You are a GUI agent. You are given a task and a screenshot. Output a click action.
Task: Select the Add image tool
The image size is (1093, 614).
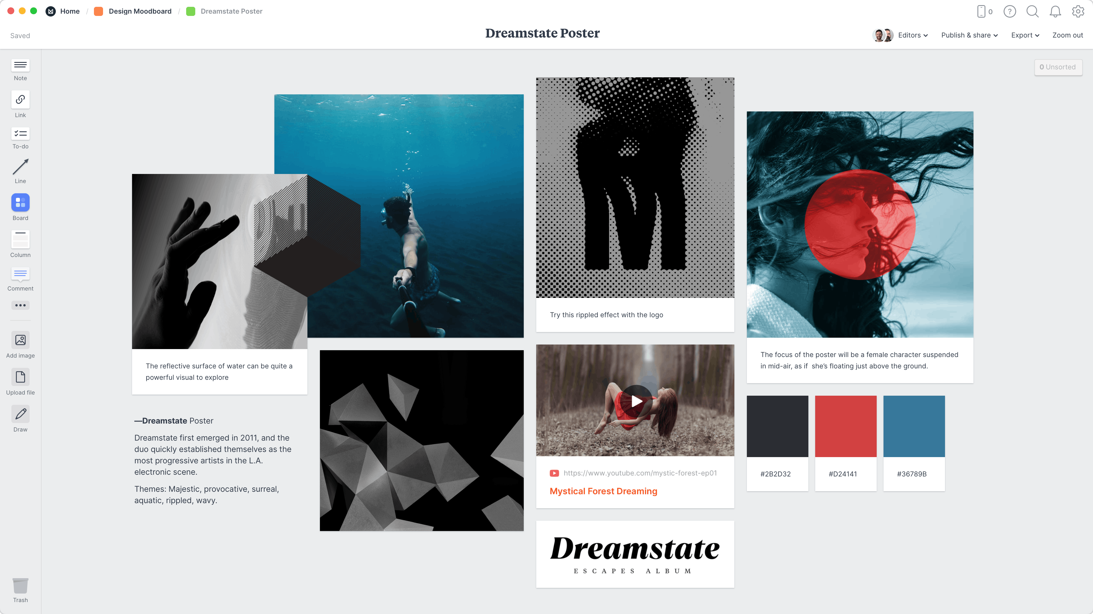pos(20,345)
